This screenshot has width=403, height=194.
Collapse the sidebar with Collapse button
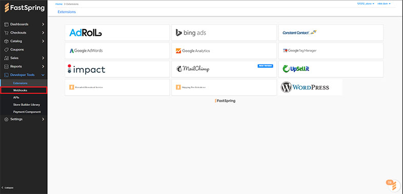tap(8, 188)
